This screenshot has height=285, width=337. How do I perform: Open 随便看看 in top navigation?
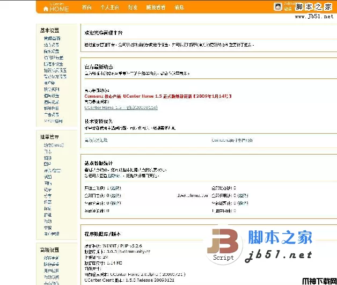[x=156, y=8]
